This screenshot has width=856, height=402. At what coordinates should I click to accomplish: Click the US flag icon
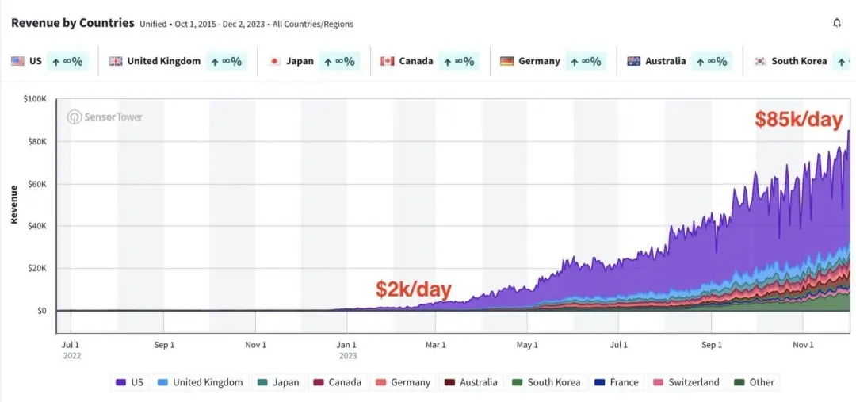coord(17,61)
